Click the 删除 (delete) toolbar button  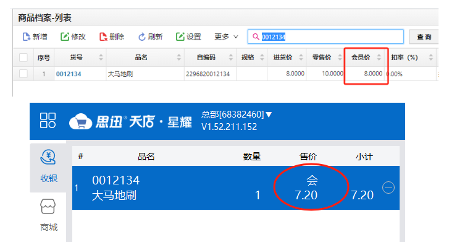pos(112,37)
